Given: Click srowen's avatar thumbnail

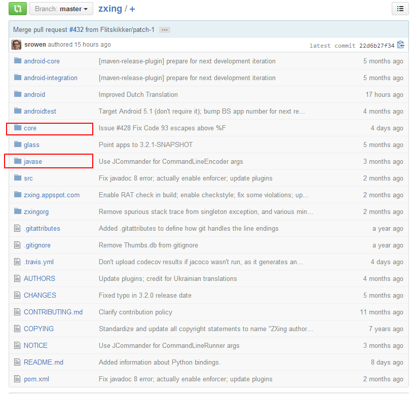Looking at the screenshot, I should (16, 45).
